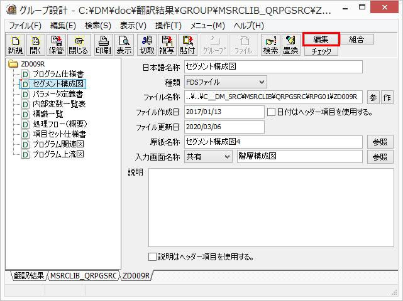Click into the 日本語名称 field
Viewport: 403px width, 301px height.
[273, 66]
